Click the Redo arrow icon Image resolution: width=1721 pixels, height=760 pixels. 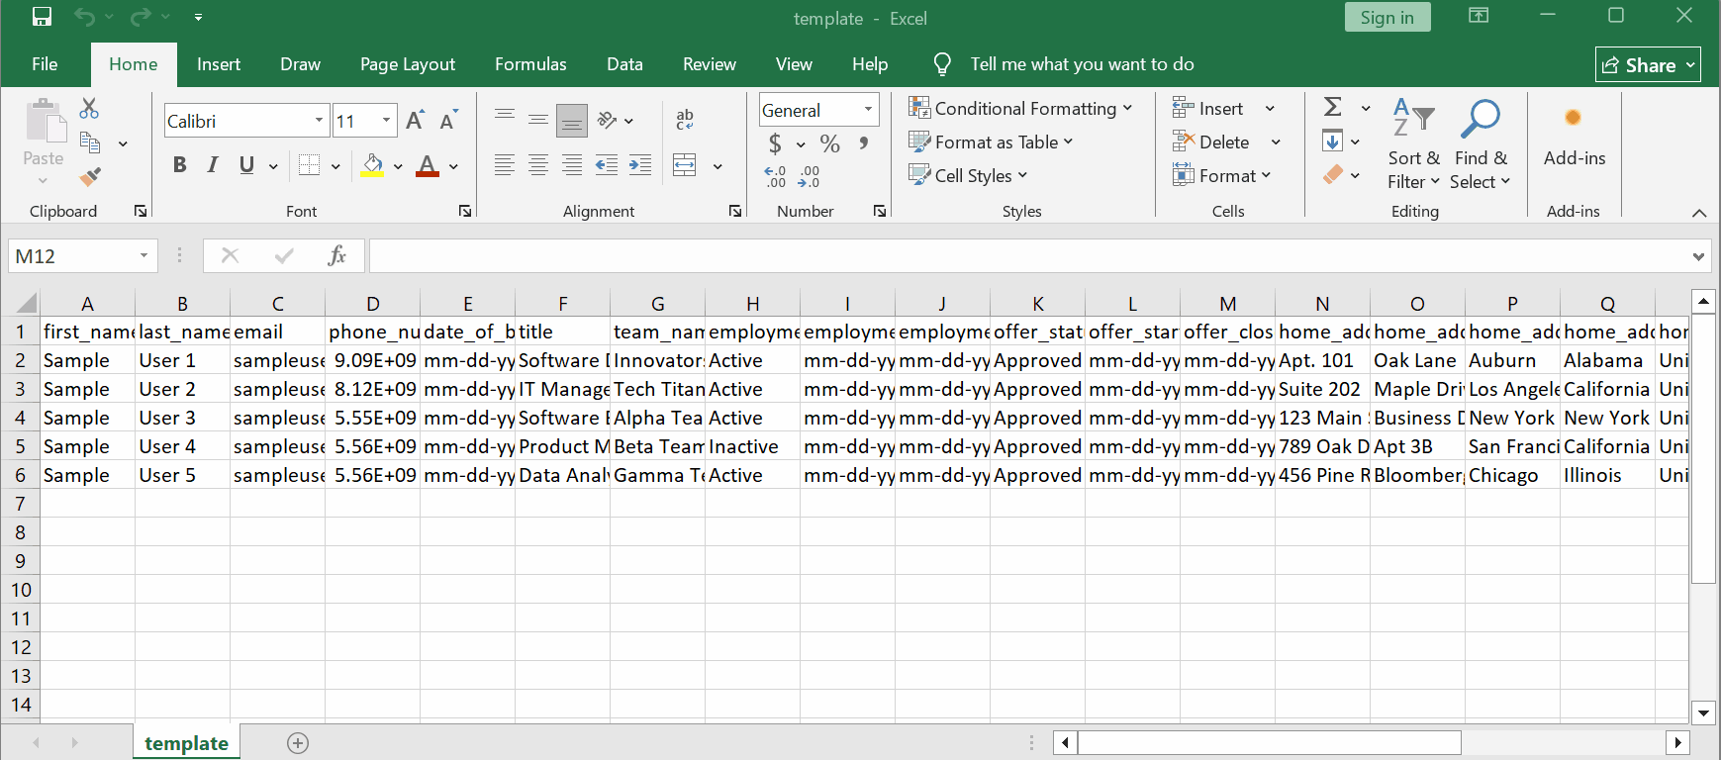click(141, 17)
